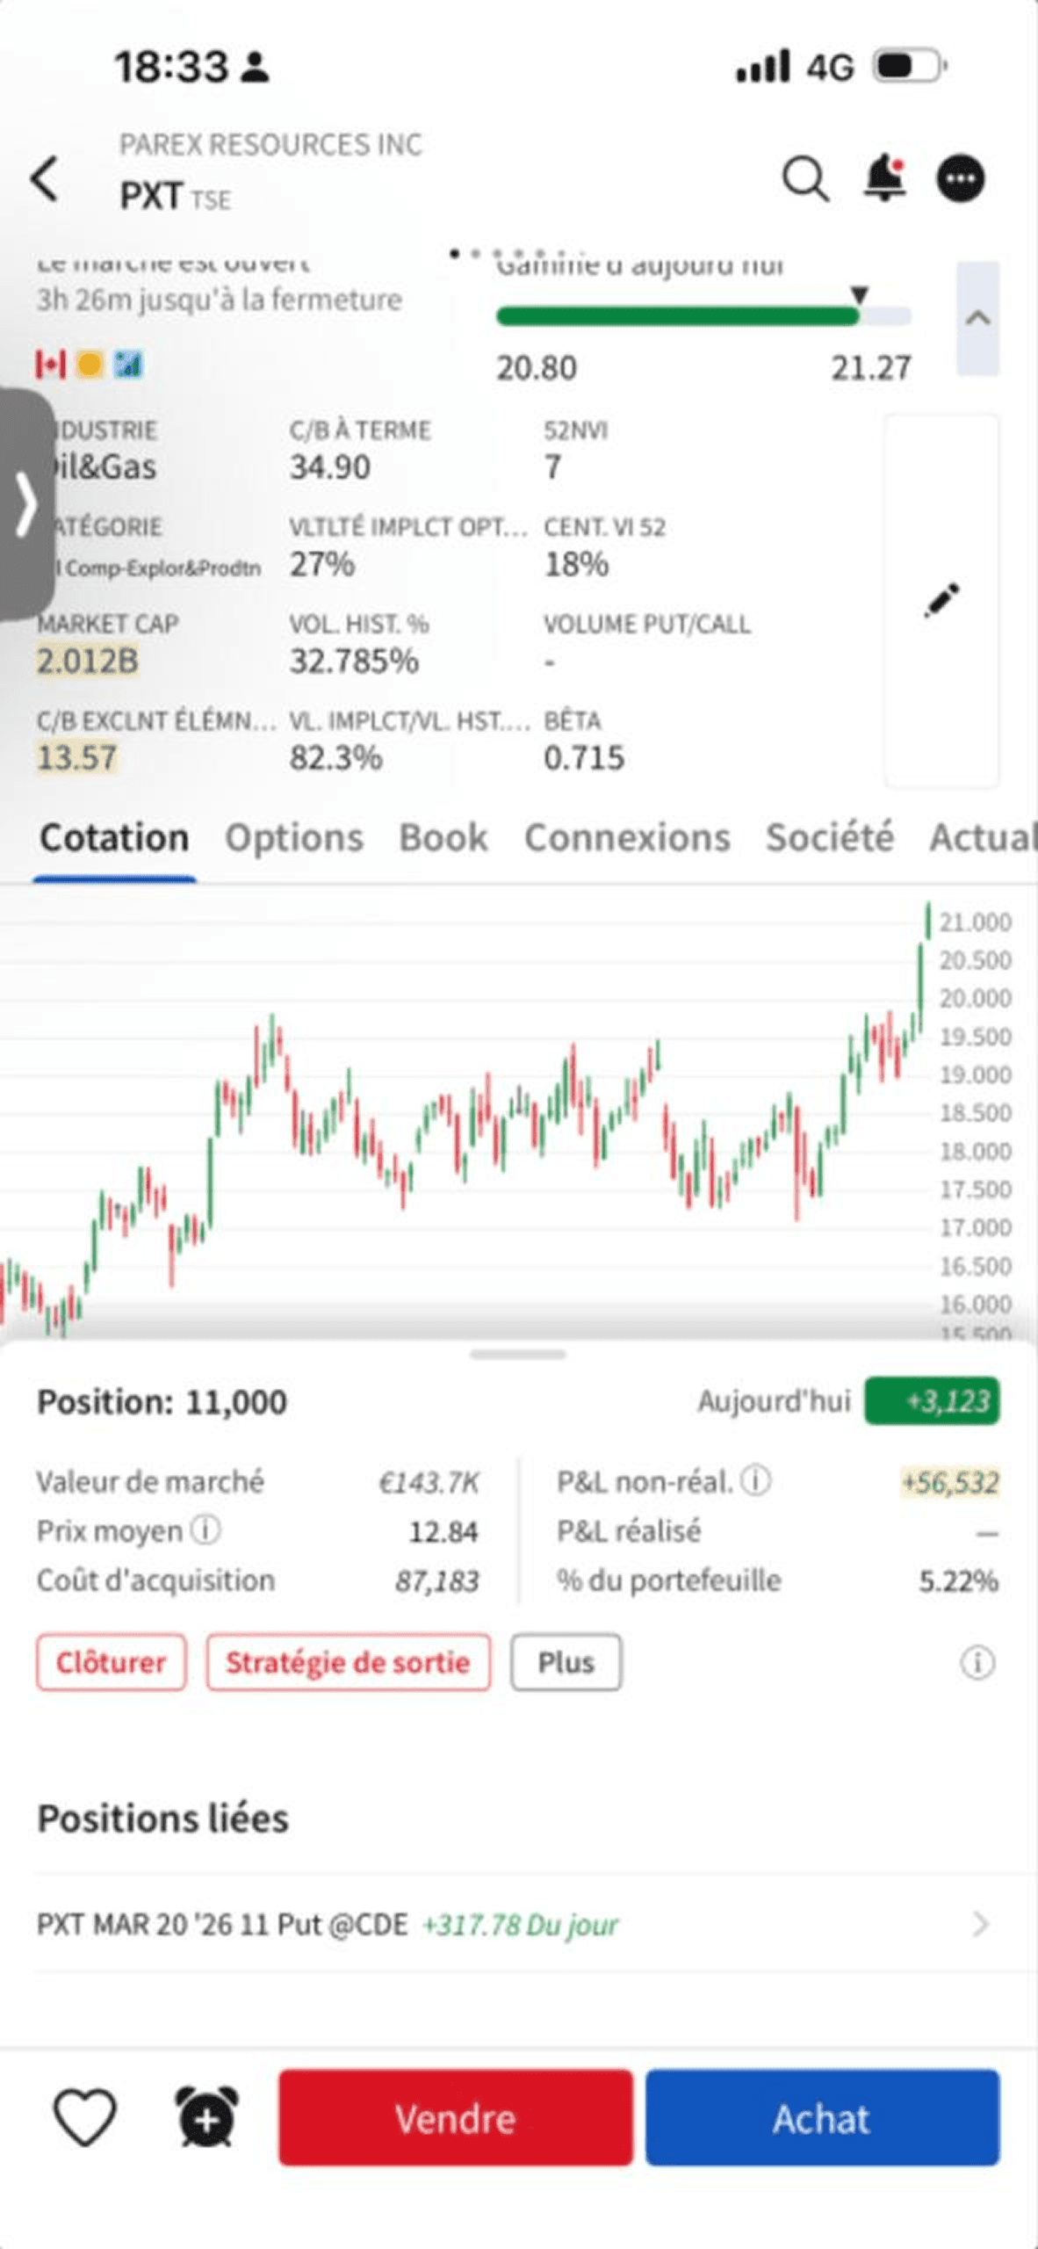Tap the C/B À TERME value 34.90

330,467
